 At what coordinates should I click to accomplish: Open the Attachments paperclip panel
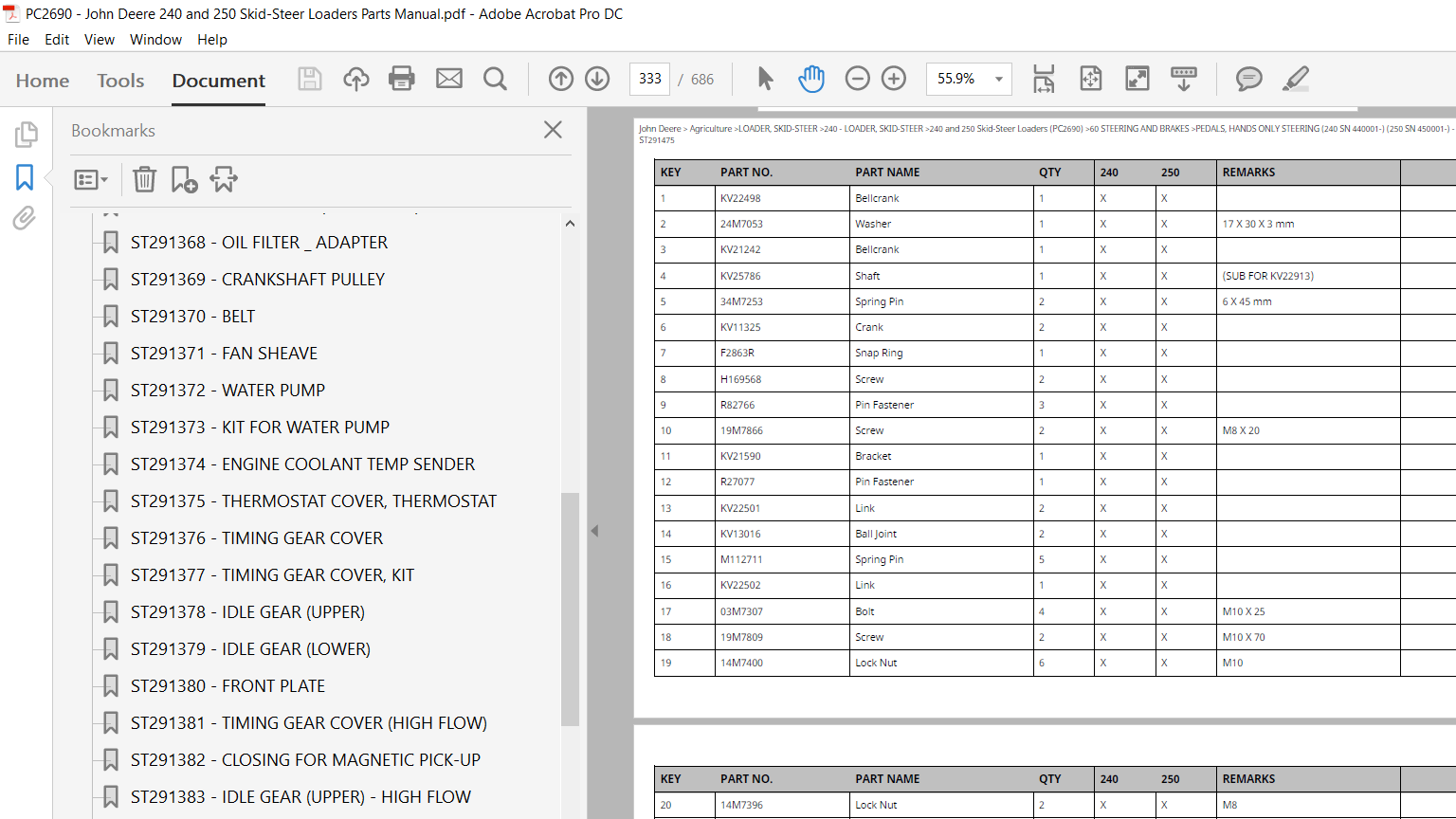click(x=25, y=219)
